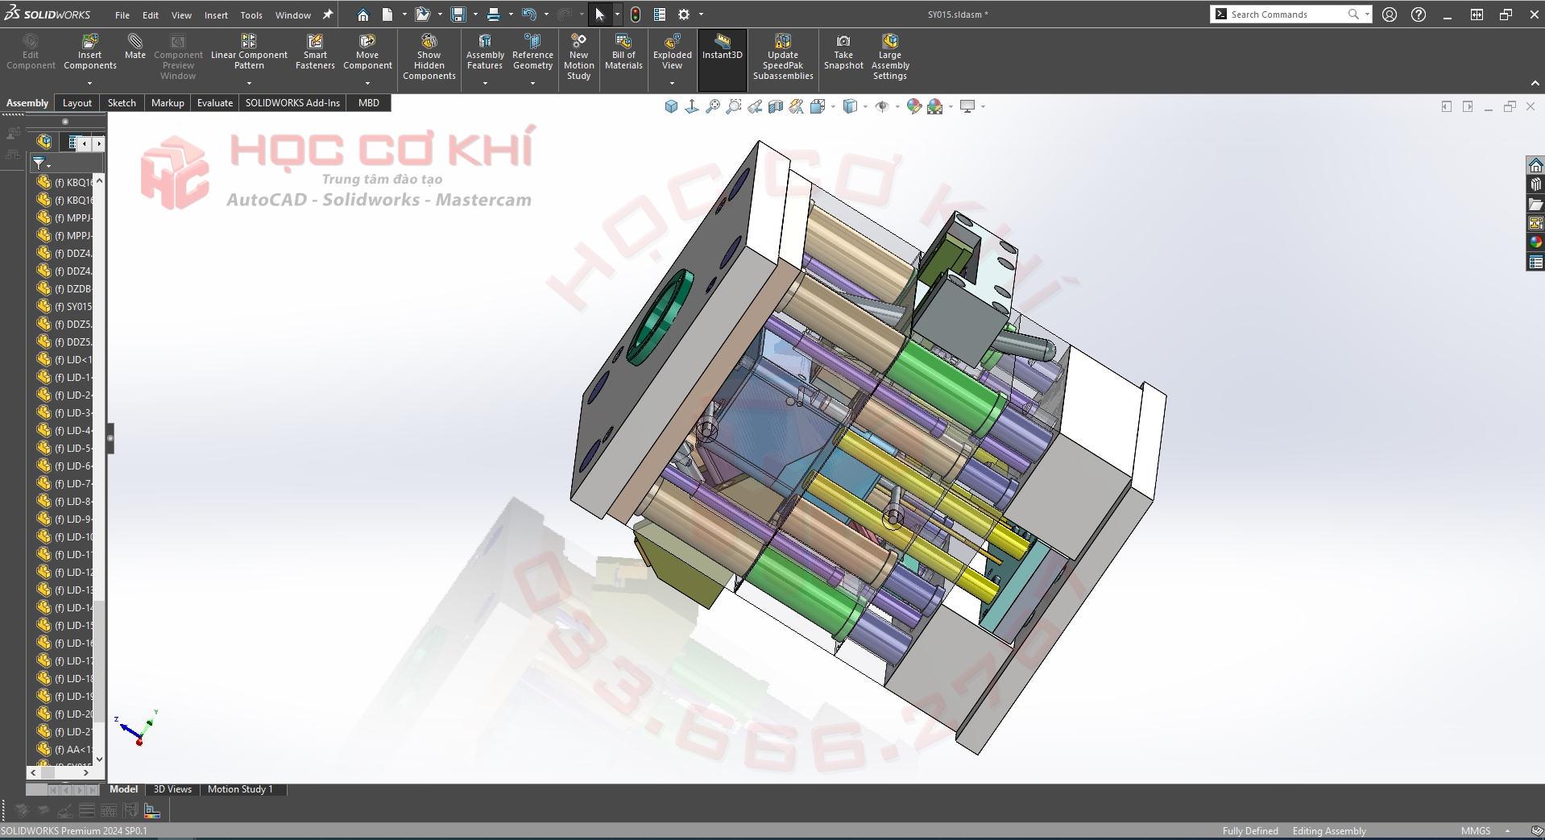The height and width of the screenshot is (840, 1545).
Task: Click Update SpeedPak Subassemblies
Action: [x=783, y=56]
